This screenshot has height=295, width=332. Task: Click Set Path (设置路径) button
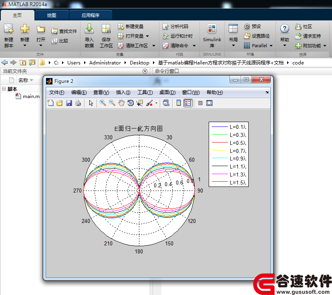coord(257,36)
